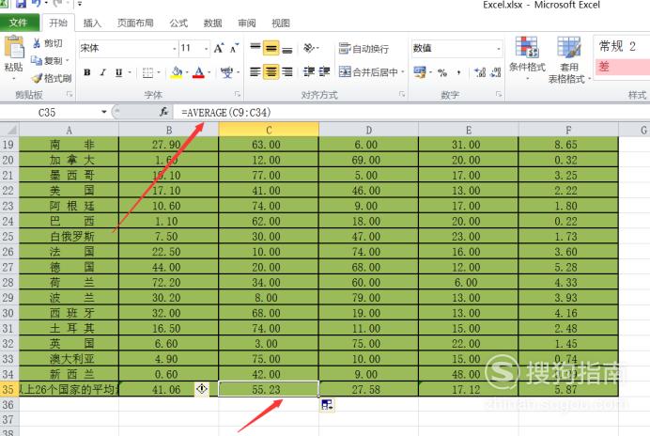Toggle middle vertical alignment
This screenshot has width=650, height=436.
pos(271,48)
